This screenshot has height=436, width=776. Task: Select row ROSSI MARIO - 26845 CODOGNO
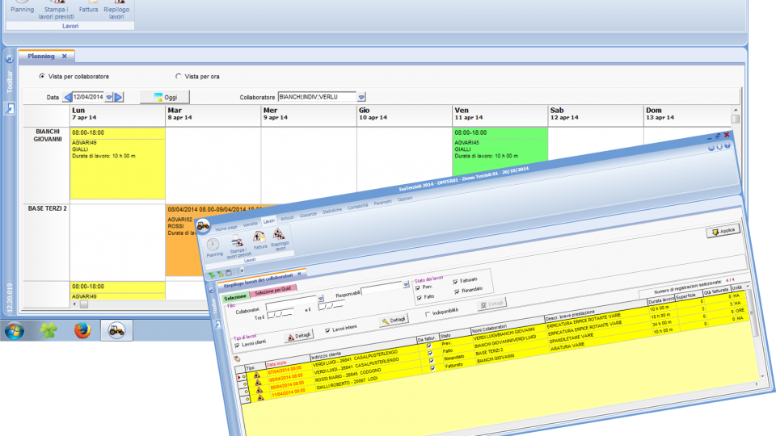(x=348, y=375)
